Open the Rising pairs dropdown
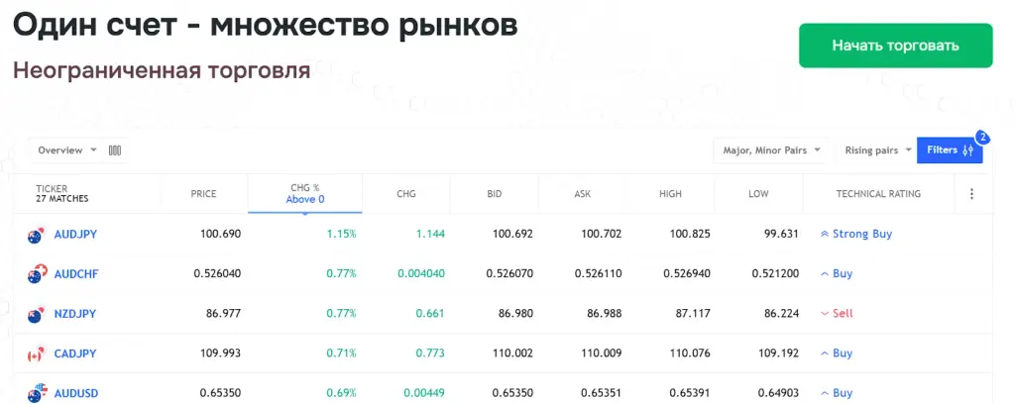 click(878, 150)
